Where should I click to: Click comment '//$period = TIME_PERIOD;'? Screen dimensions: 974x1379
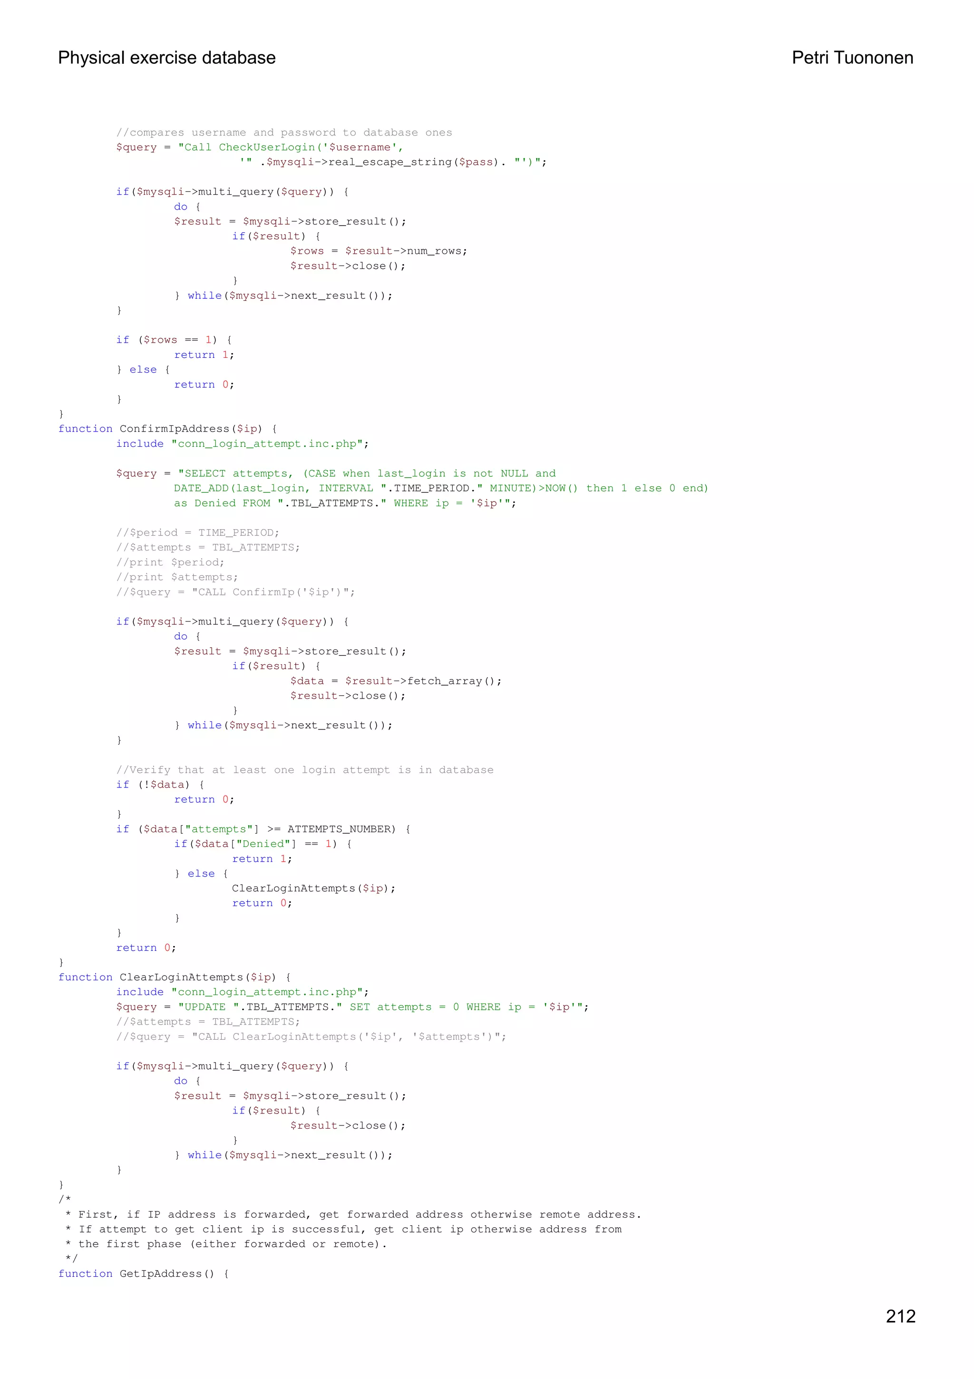[197, 533]
